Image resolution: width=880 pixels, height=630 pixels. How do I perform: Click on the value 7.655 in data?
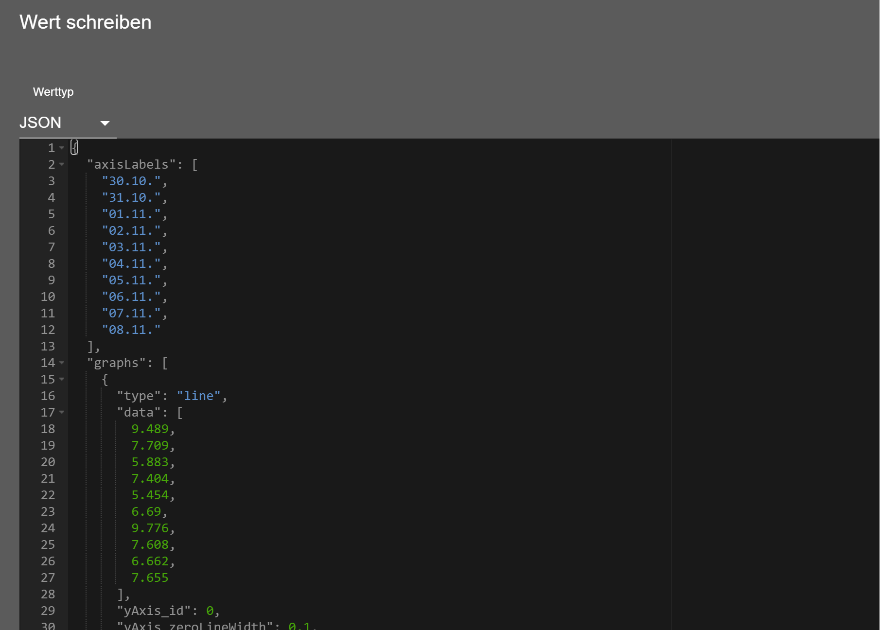click(150, 578)
